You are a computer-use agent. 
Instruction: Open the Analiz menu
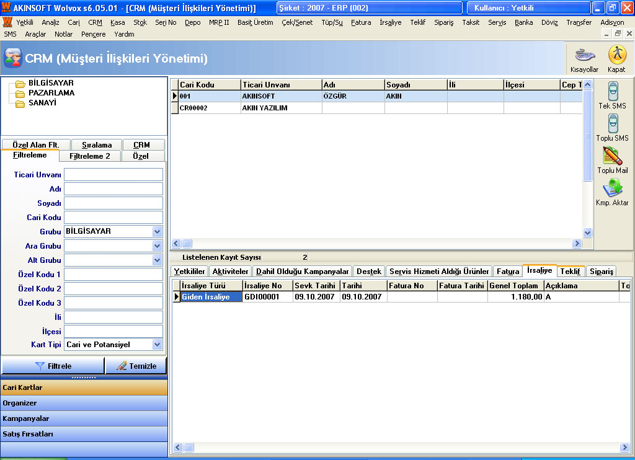(x=51, y=23)
